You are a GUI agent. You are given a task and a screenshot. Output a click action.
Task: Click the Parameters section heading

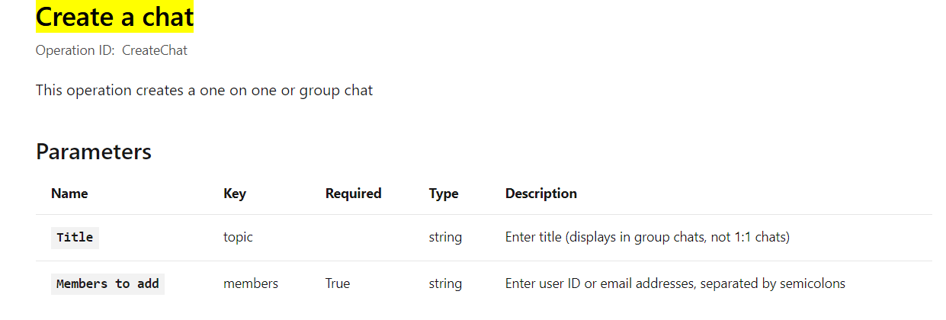tap(94, 151)
